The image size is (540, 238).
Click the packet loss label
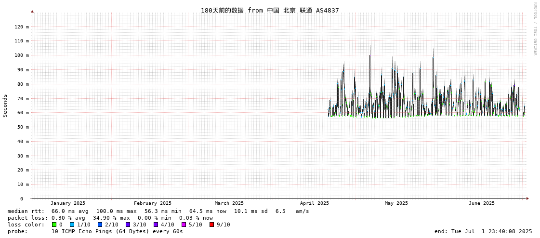point(27,218)
